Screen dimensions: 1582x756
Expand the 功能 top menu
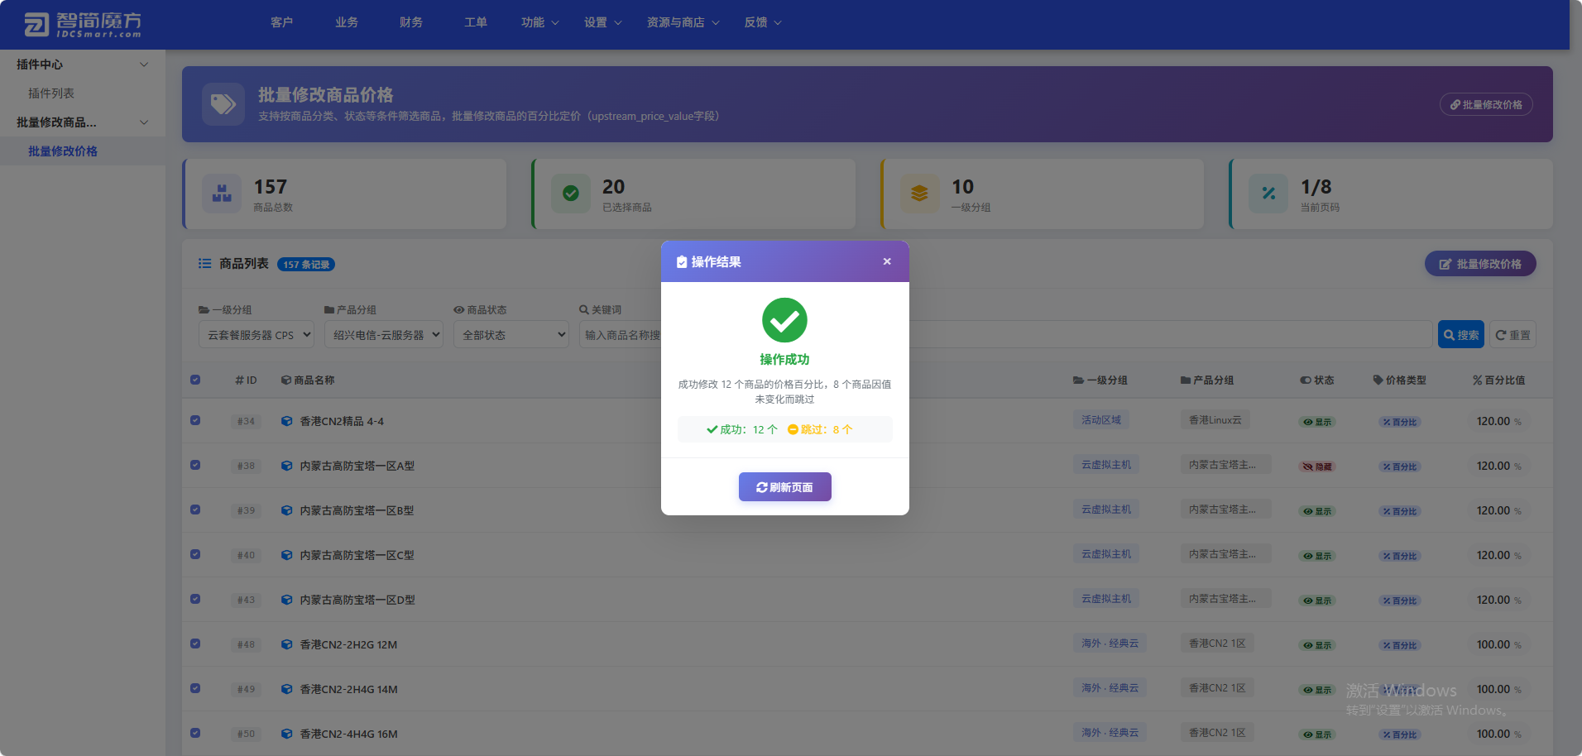(540, 22)
